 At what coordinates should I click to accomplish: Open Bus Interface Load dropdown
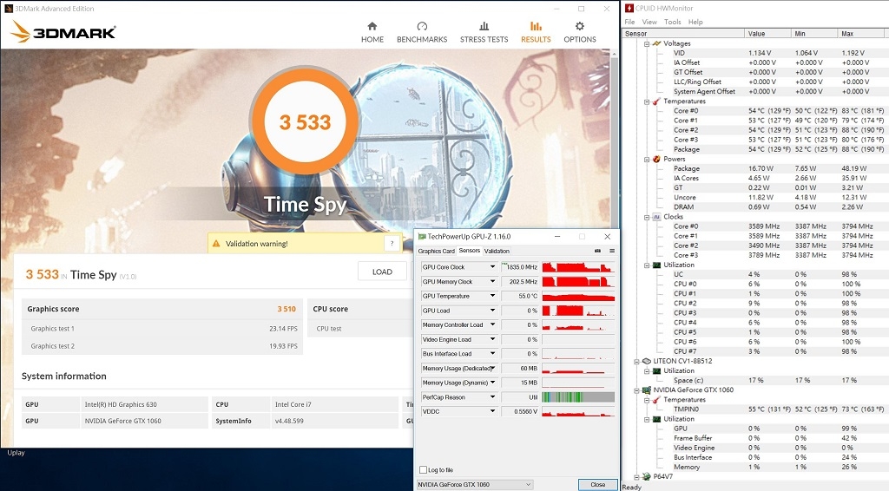coord(492,353)
